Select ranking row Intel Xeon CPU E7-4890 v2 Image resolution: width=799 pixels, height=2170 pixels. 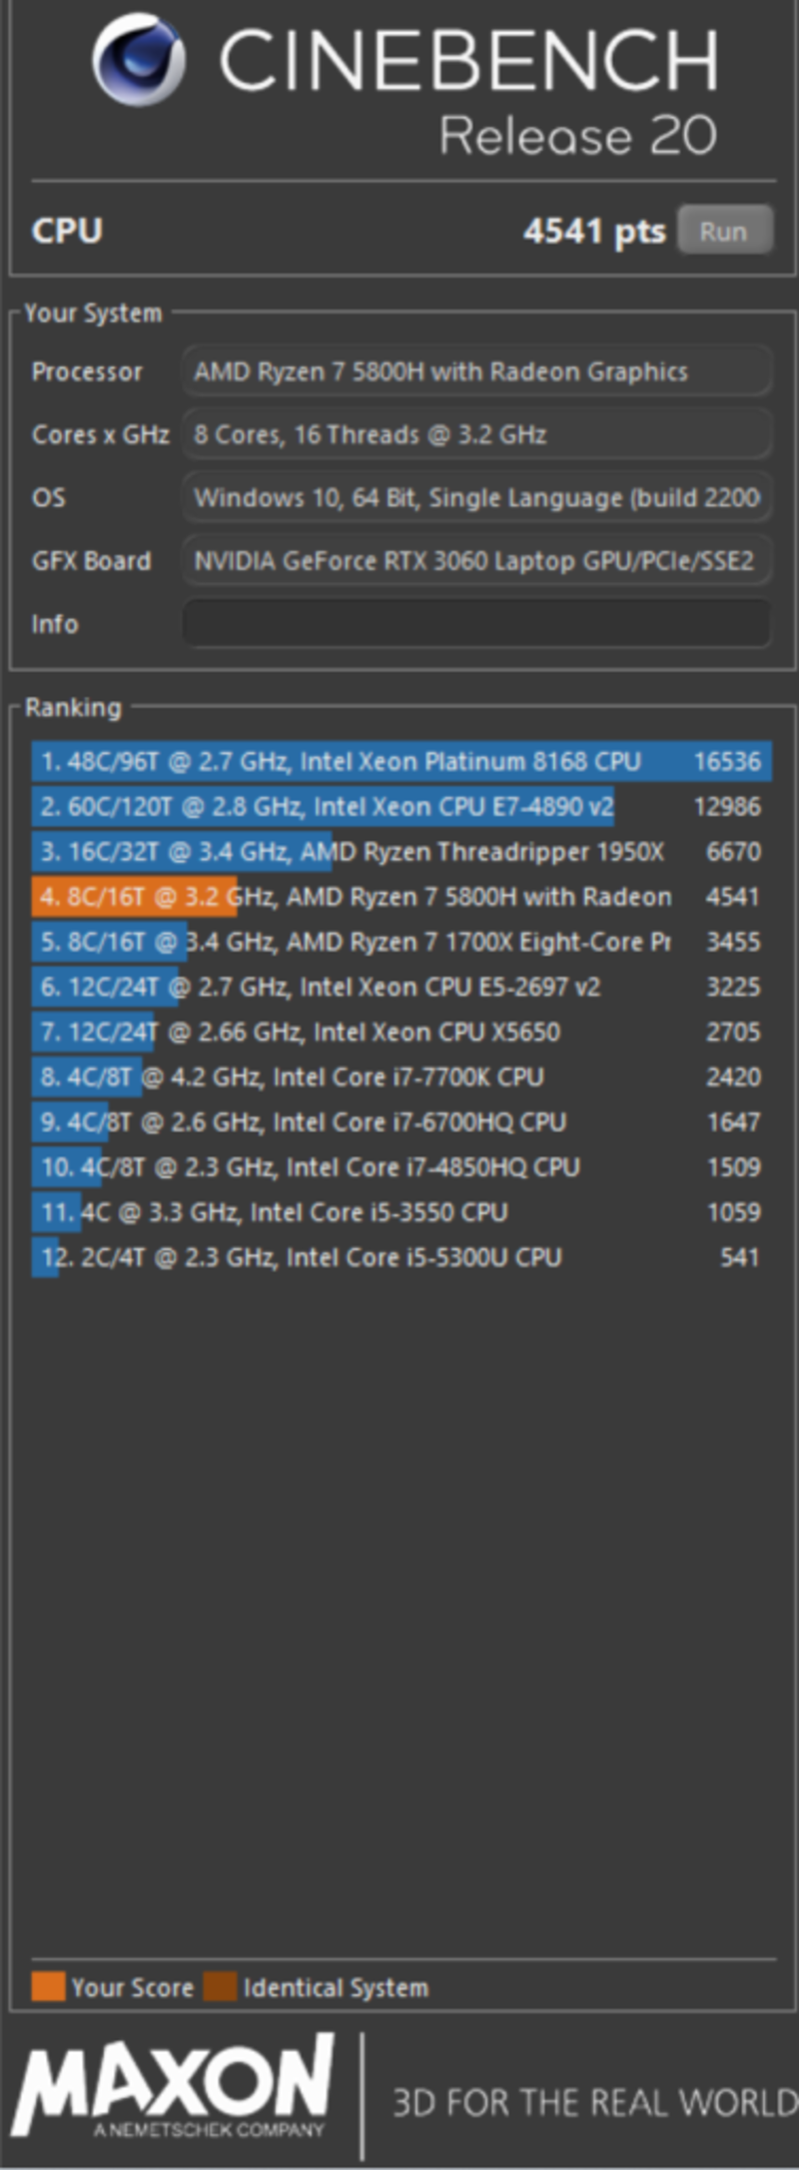point(401,806)
